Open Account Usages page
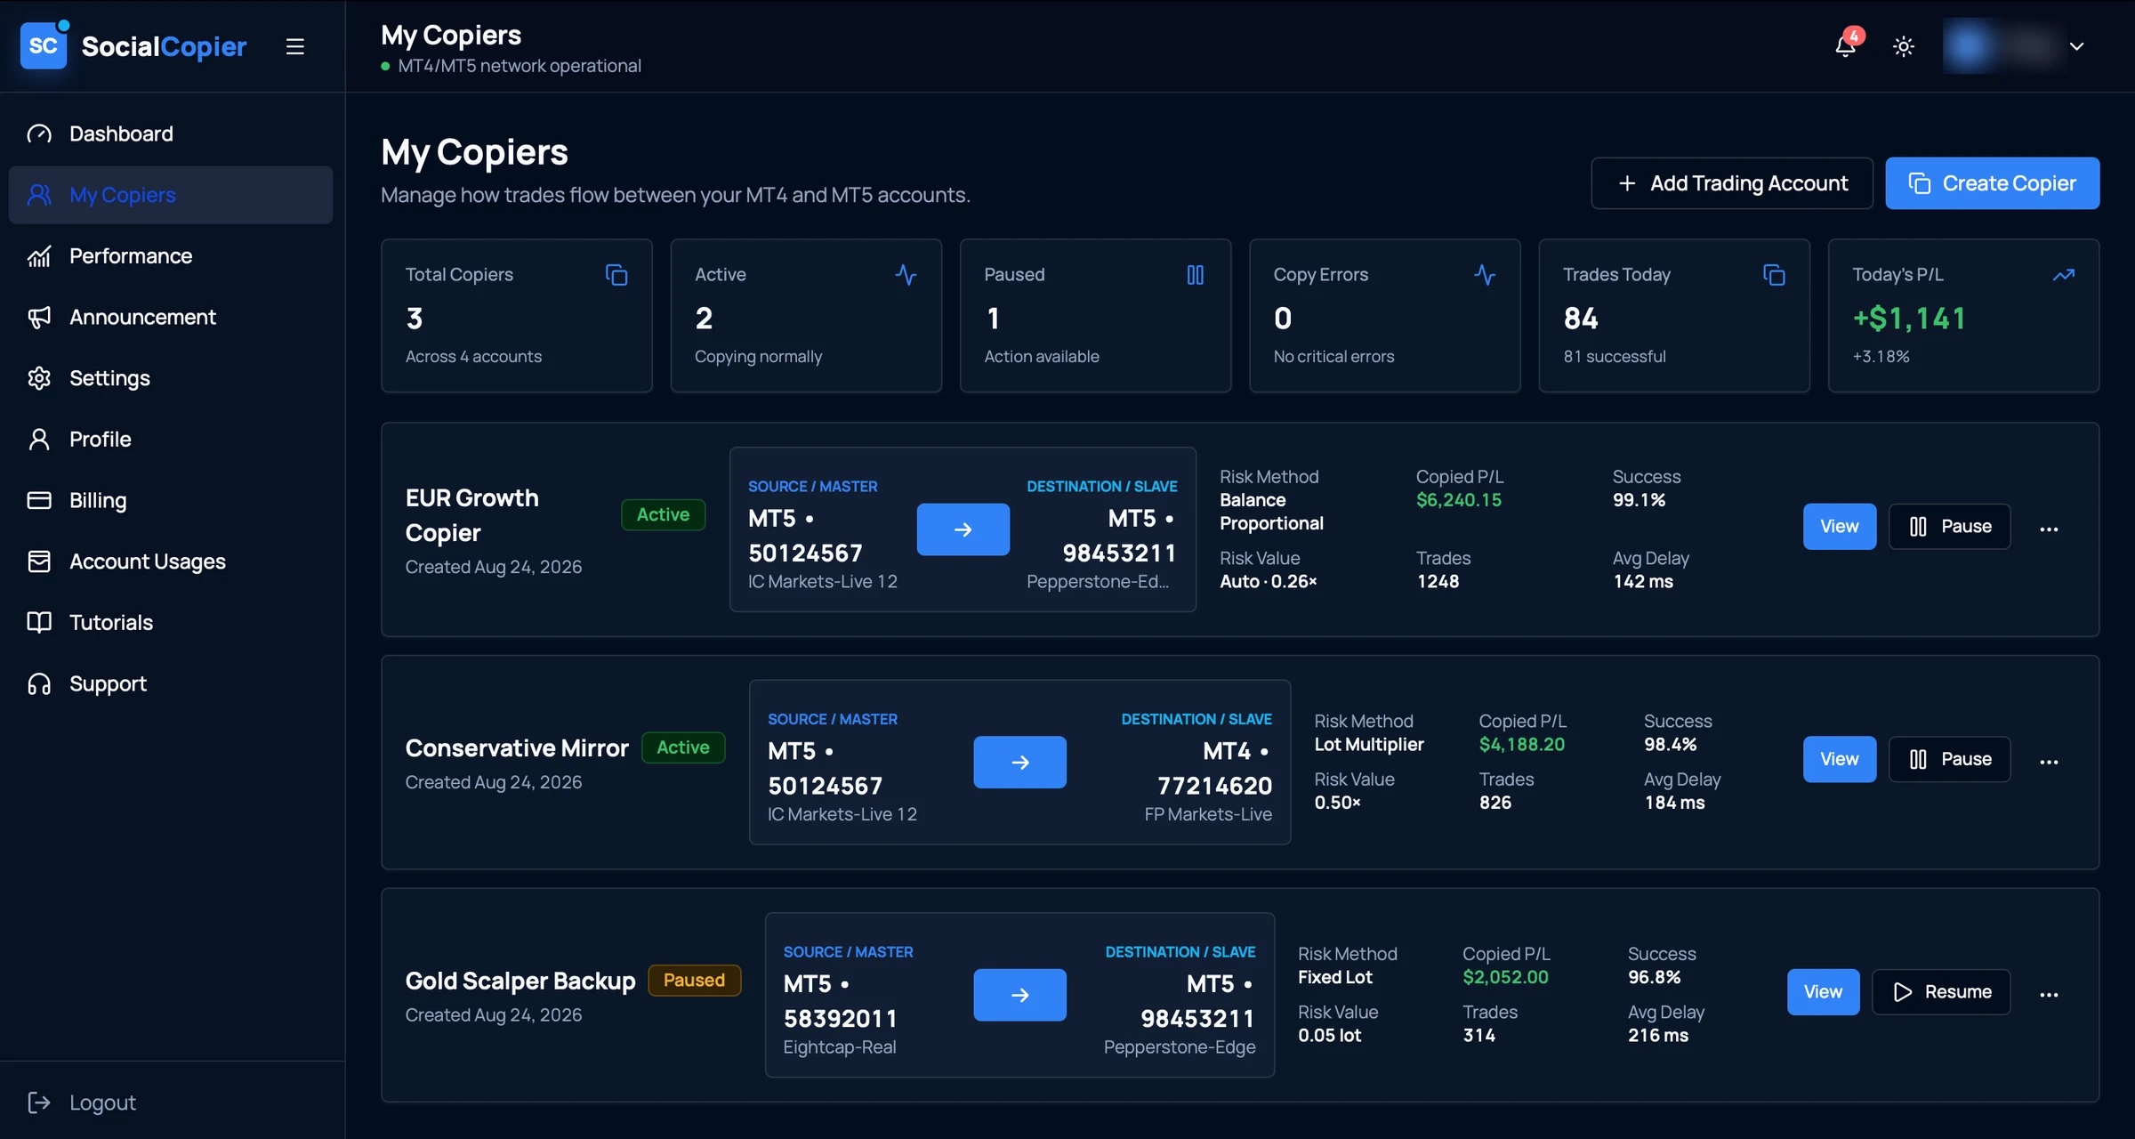2135x1139 pixels. (171, 561)
